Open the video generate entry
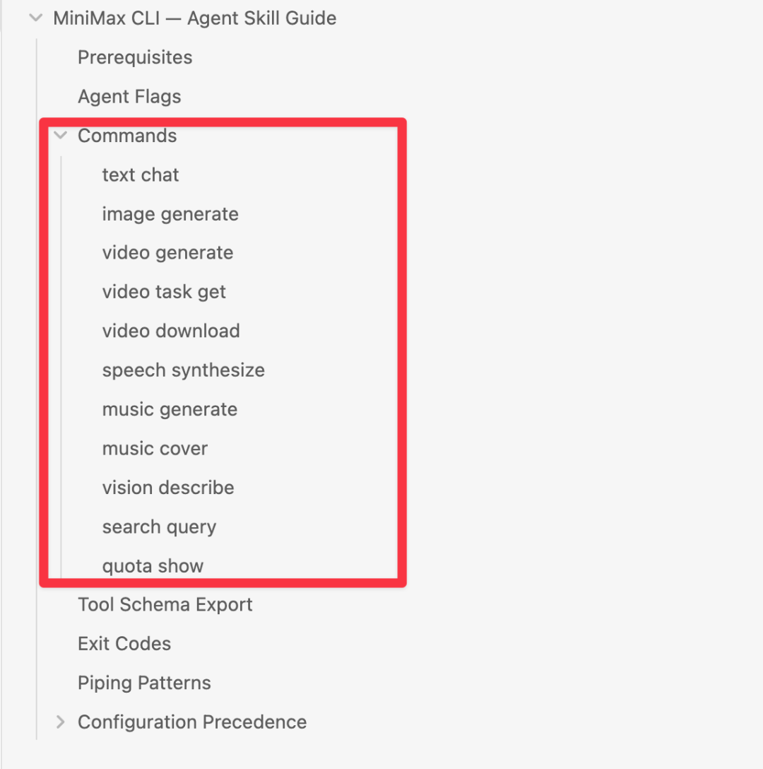763x769 pixels. coord(167,252)
